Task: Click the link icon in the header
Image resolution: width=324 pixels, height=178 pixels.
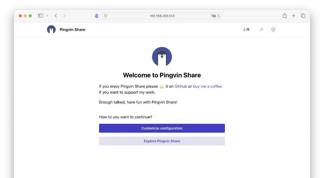Action: [261, 29]
